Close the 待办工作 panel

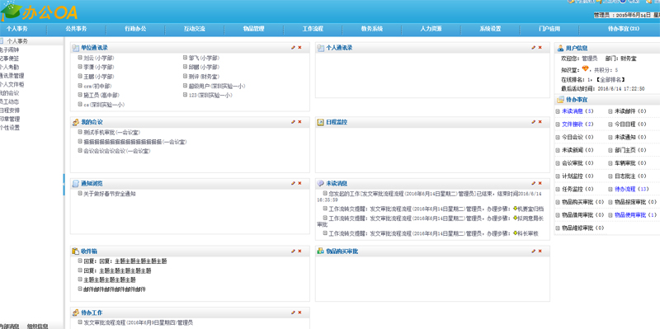point(299,313)
